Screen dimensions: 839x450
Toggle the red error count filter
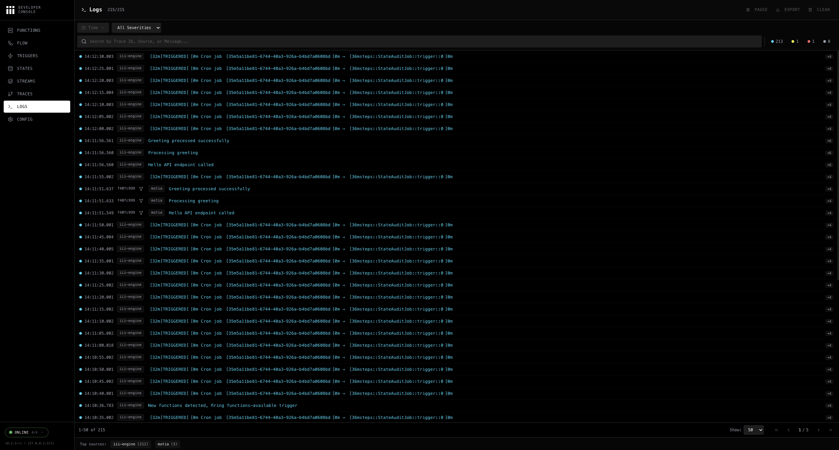click(x=811, y=41)
